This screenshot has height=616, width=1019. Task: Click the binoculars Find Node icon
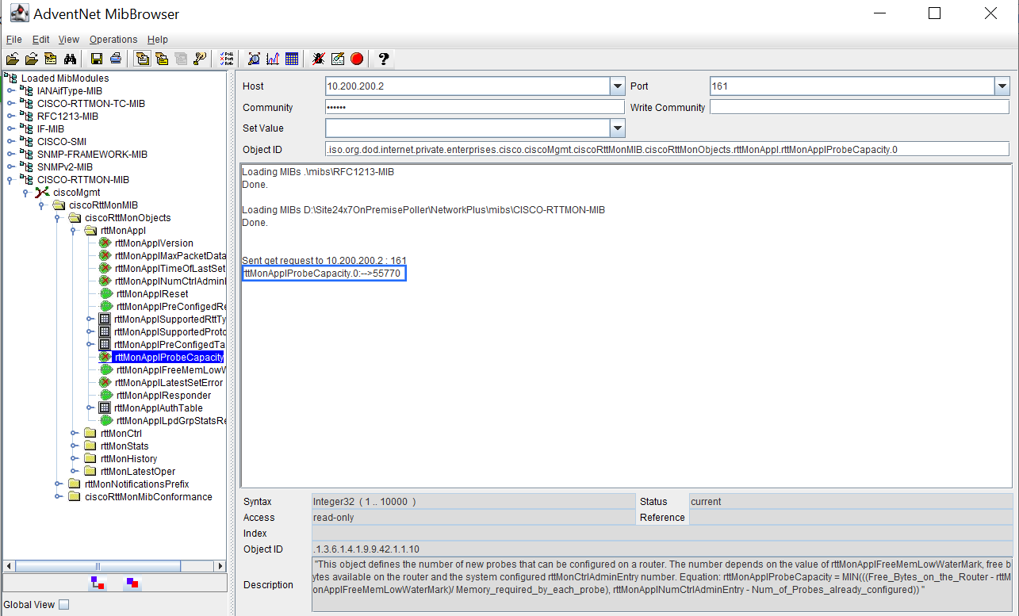(x=70, y=59)
